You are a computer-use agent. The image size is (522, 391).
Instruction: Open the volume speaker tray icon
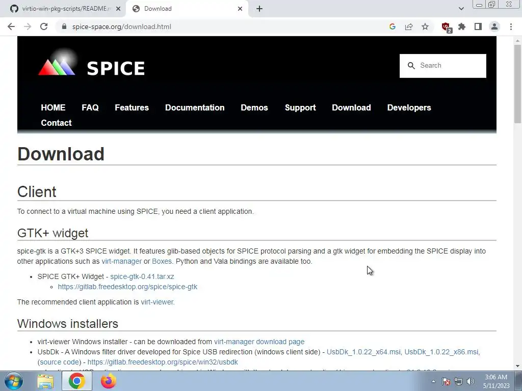471,382
